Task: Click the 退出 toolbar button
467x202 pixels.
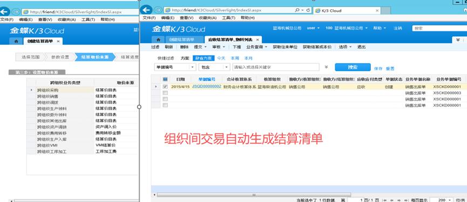Action: click(x=362, y=47)
